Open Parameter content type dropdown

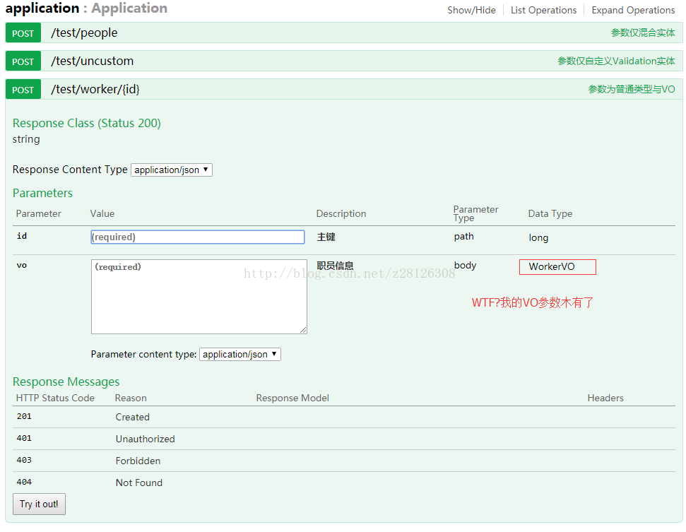point(239,355)
